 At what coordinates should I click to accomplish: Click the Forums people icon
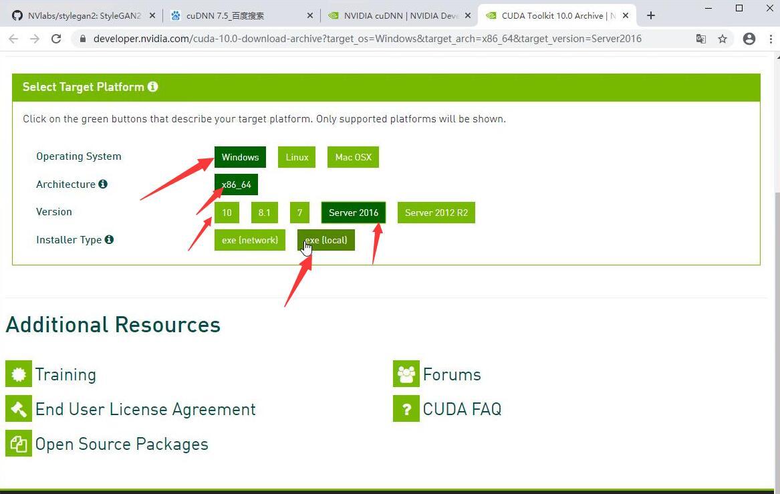tap(406, 374)
